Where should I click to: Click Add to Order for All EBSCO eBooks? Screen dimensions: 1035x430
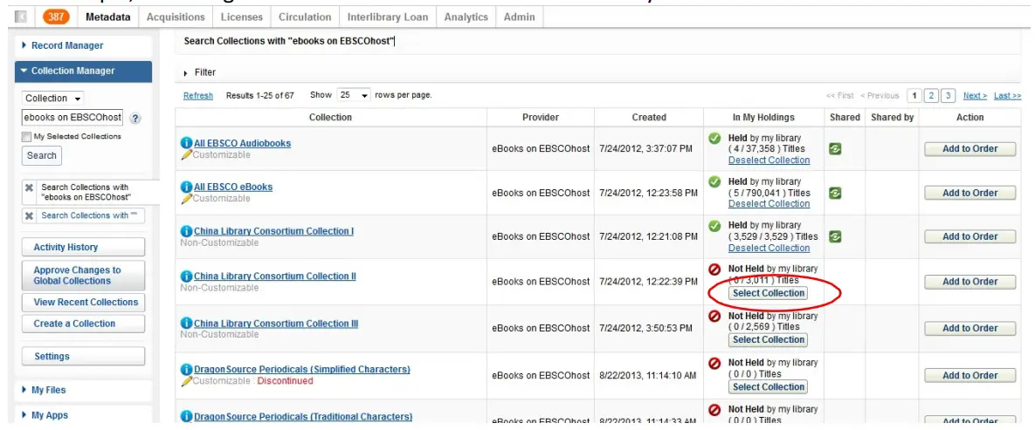click(969, 194)
